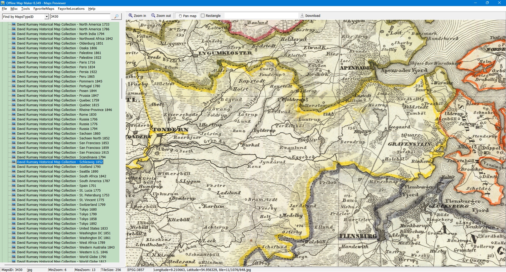
Task: Open the FavoriteMaps menu
Action: pyautogui.click(x=44, y=9)
